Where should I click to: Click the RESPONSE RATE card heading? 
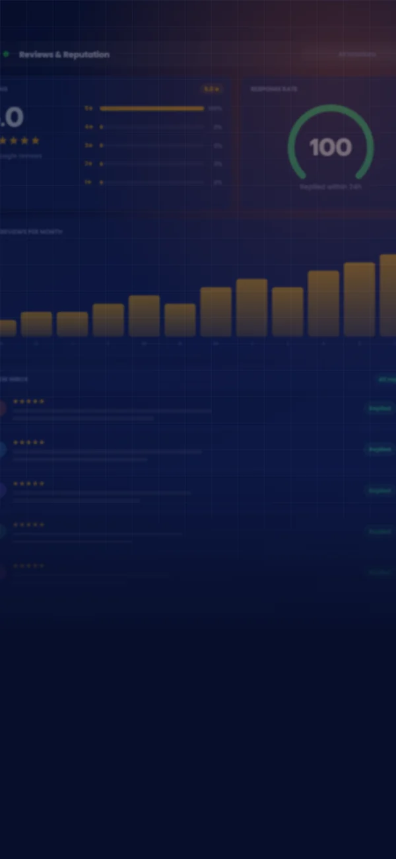[x=274, y=89]
